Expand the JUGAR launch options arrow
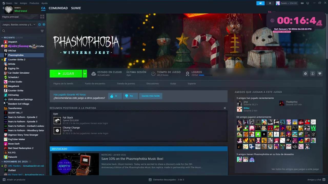This screenshot has width=328, height=184. 85,74
